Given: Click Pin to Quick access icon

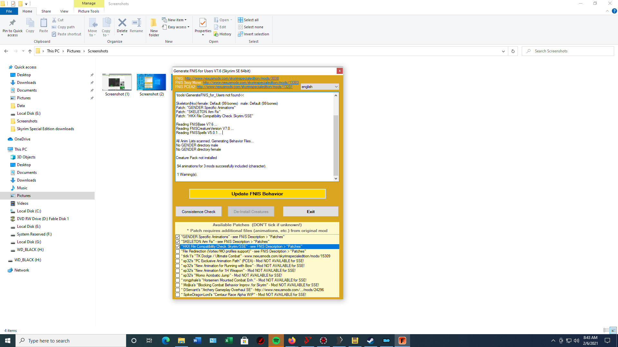Looking at the screenshot, I should tap(13, 23).
